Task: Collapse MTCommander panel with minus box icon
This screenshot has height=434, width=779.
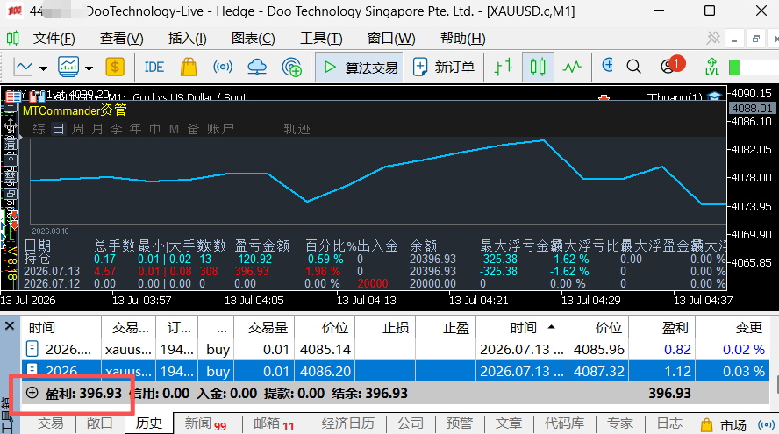Action: click(x=11, y=108)
